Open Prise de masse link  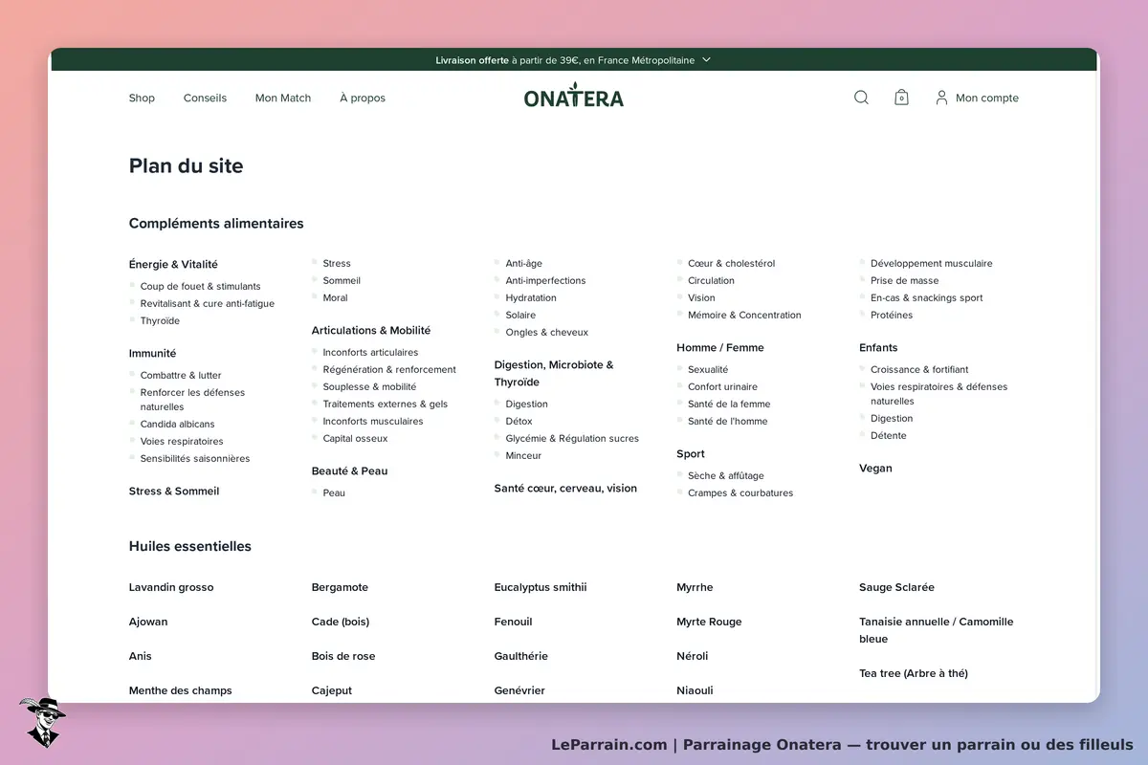[x=905, y=280]
